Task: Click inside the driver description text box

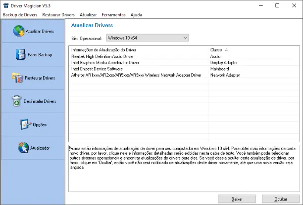Action: (x=184, y=168)
